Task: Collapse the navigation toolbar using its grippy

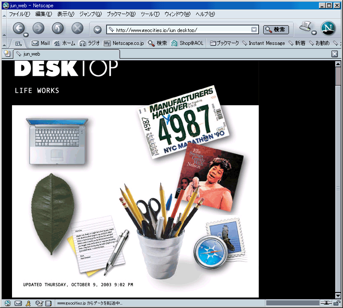Action: [x=4, y=28]
